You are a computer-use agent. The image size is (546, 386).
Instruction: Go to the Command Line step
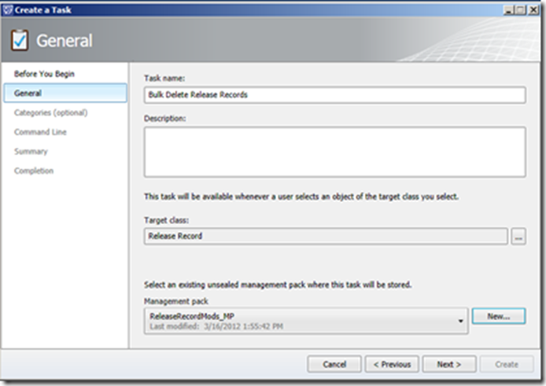[40, 132]
